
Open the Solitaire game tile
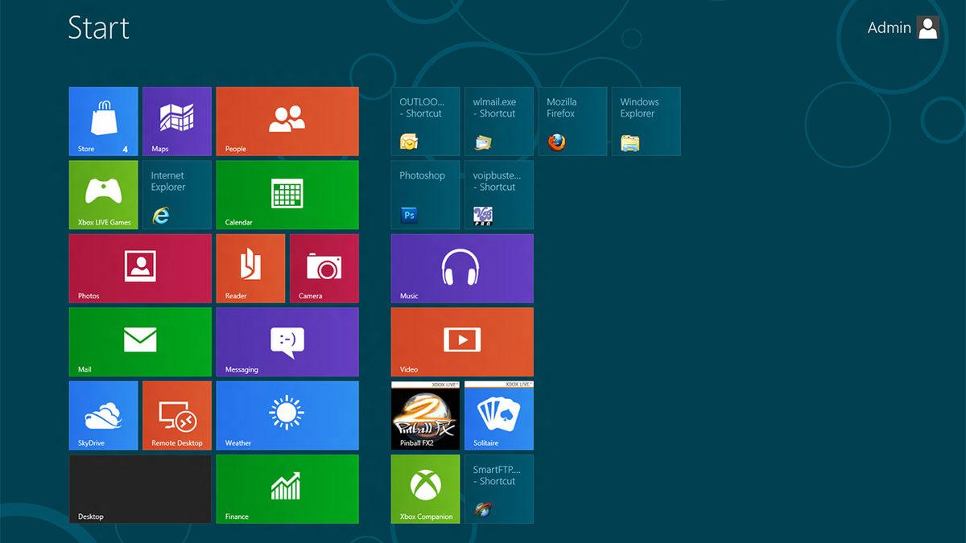499,415
